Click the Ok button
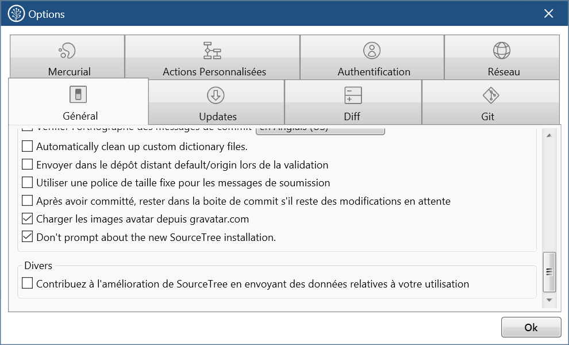Image resolution: width=569 pixels, height=345 pixels. (x=531, y=327)
